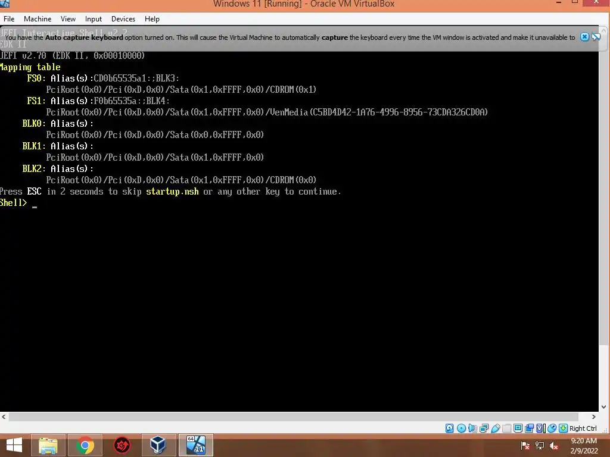Dismiss the auto capture keyboard notification
The image size is (610, 457).
click(x=584, y=37)
